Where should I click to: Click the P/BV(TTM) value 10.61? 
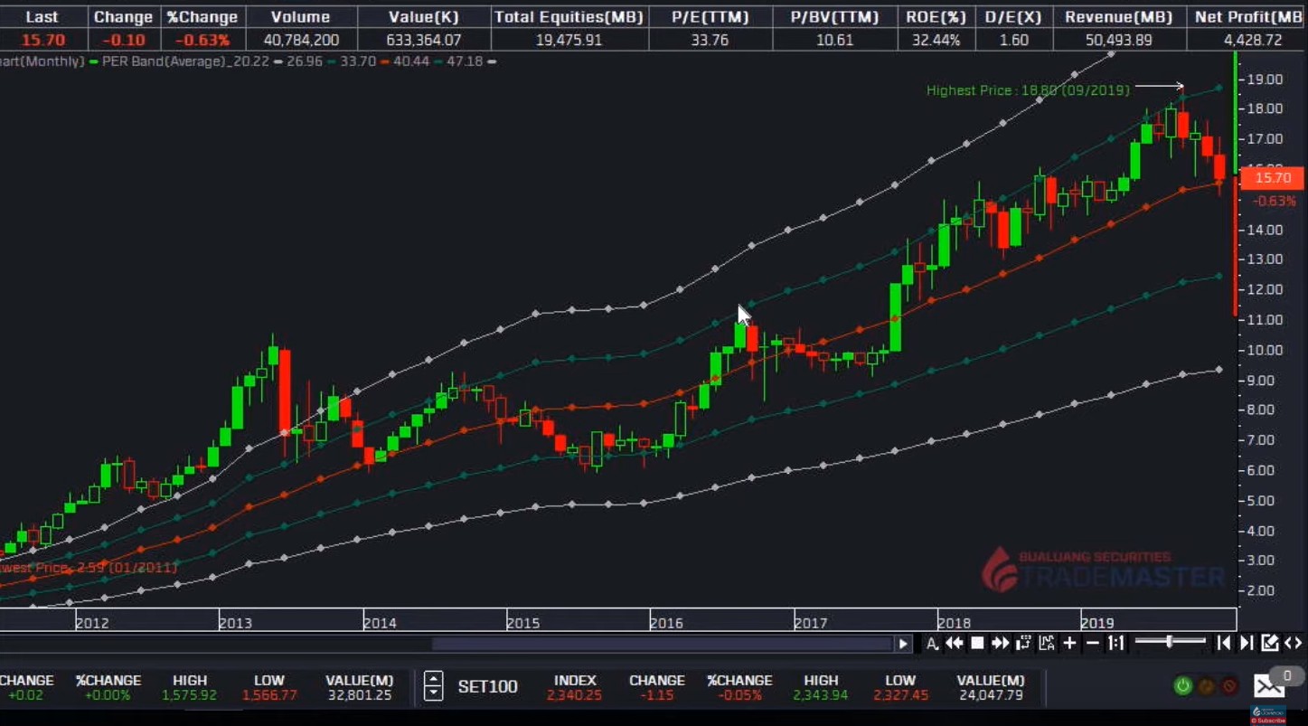tap(833, 40)
